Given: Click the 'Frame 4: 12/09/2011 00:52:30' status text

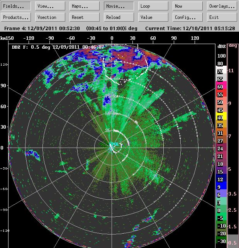Looking at the screenshot, I should pos(42,28).
